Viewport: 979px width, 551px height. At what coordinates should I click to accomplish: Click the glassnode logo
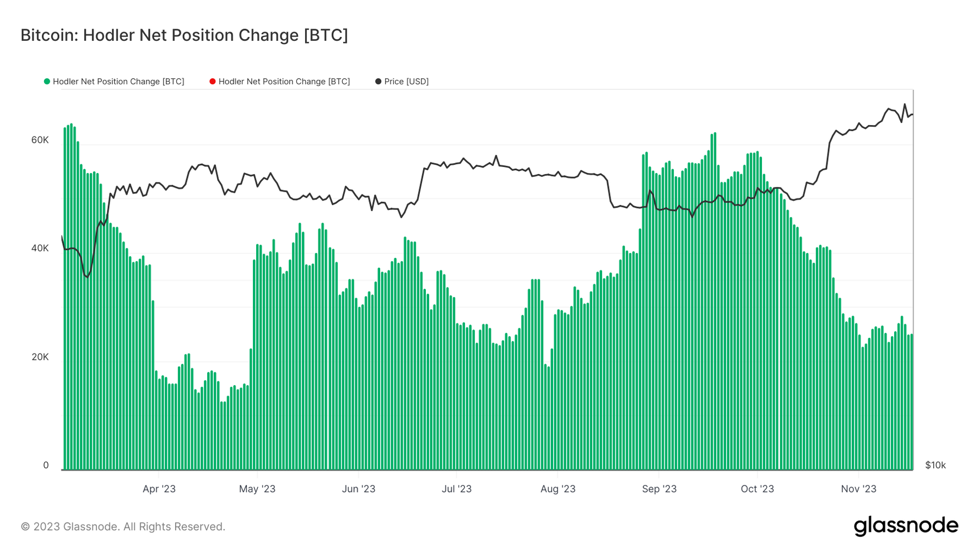(906, 526)
